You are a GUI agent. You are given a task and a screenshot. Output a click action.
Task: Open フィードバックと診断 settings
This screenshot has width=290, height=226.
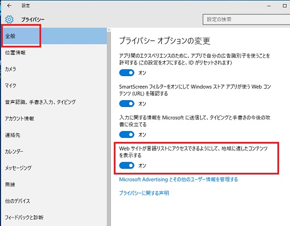[54, 217]
